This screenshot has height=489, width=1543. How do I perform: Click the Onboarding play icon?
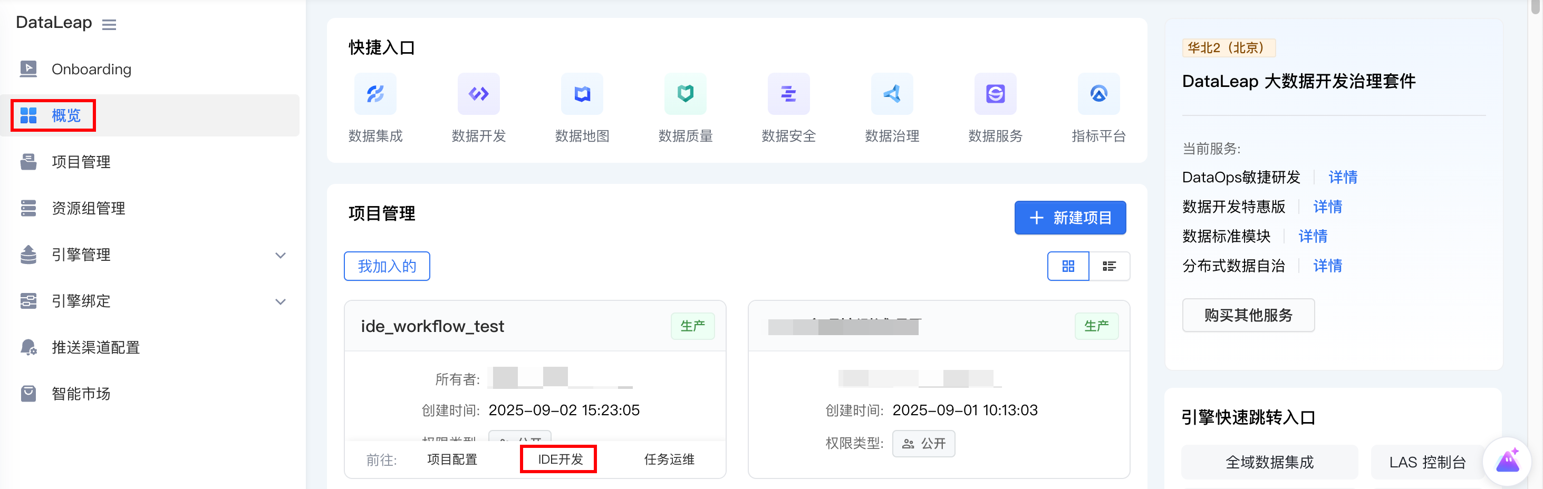[x=28, y=69]
